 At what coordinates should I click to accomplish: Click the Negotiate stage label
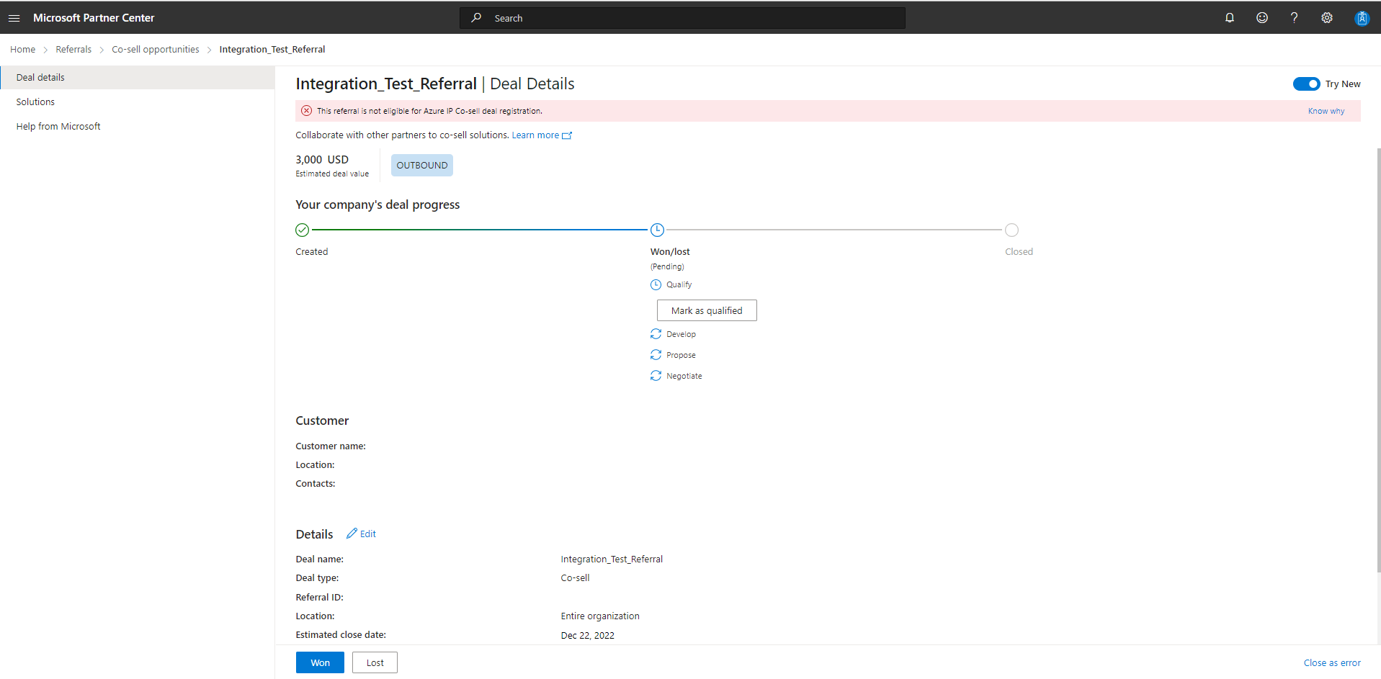point(684,377)
